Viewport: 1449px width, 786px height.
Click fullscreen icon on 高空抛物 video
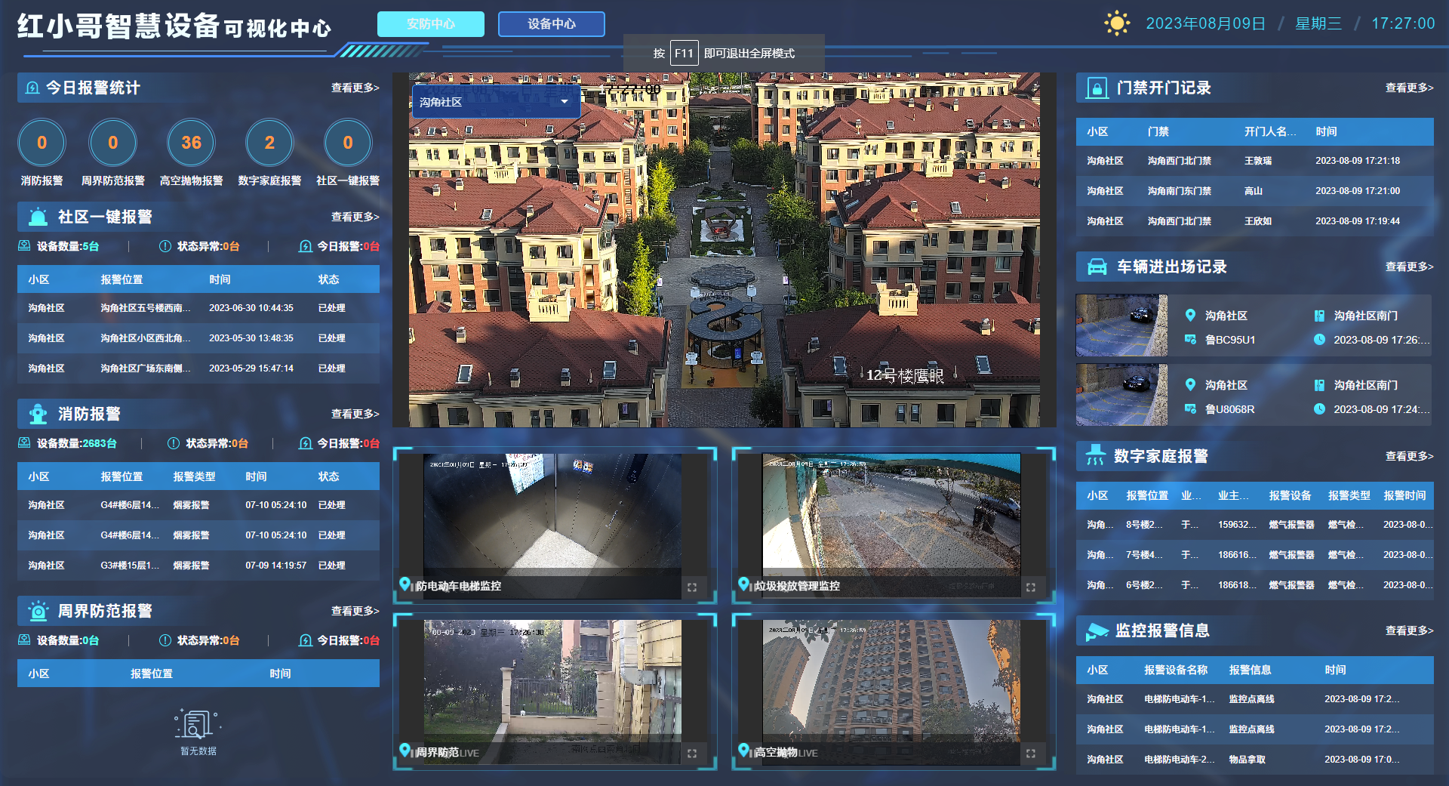(1030, 753)
